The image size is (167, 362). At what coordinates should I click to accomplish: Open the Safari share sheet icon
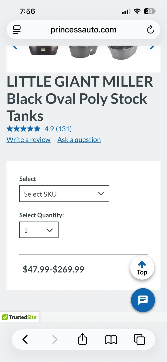[82, 339]
